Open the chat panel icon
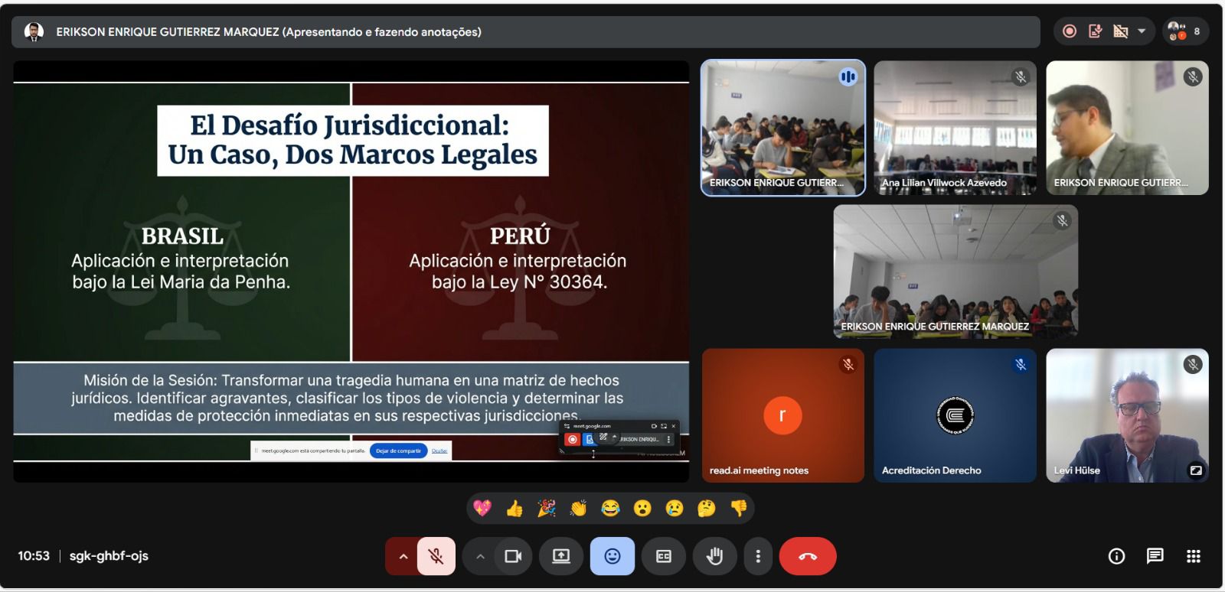 (x=1155, y=556)
